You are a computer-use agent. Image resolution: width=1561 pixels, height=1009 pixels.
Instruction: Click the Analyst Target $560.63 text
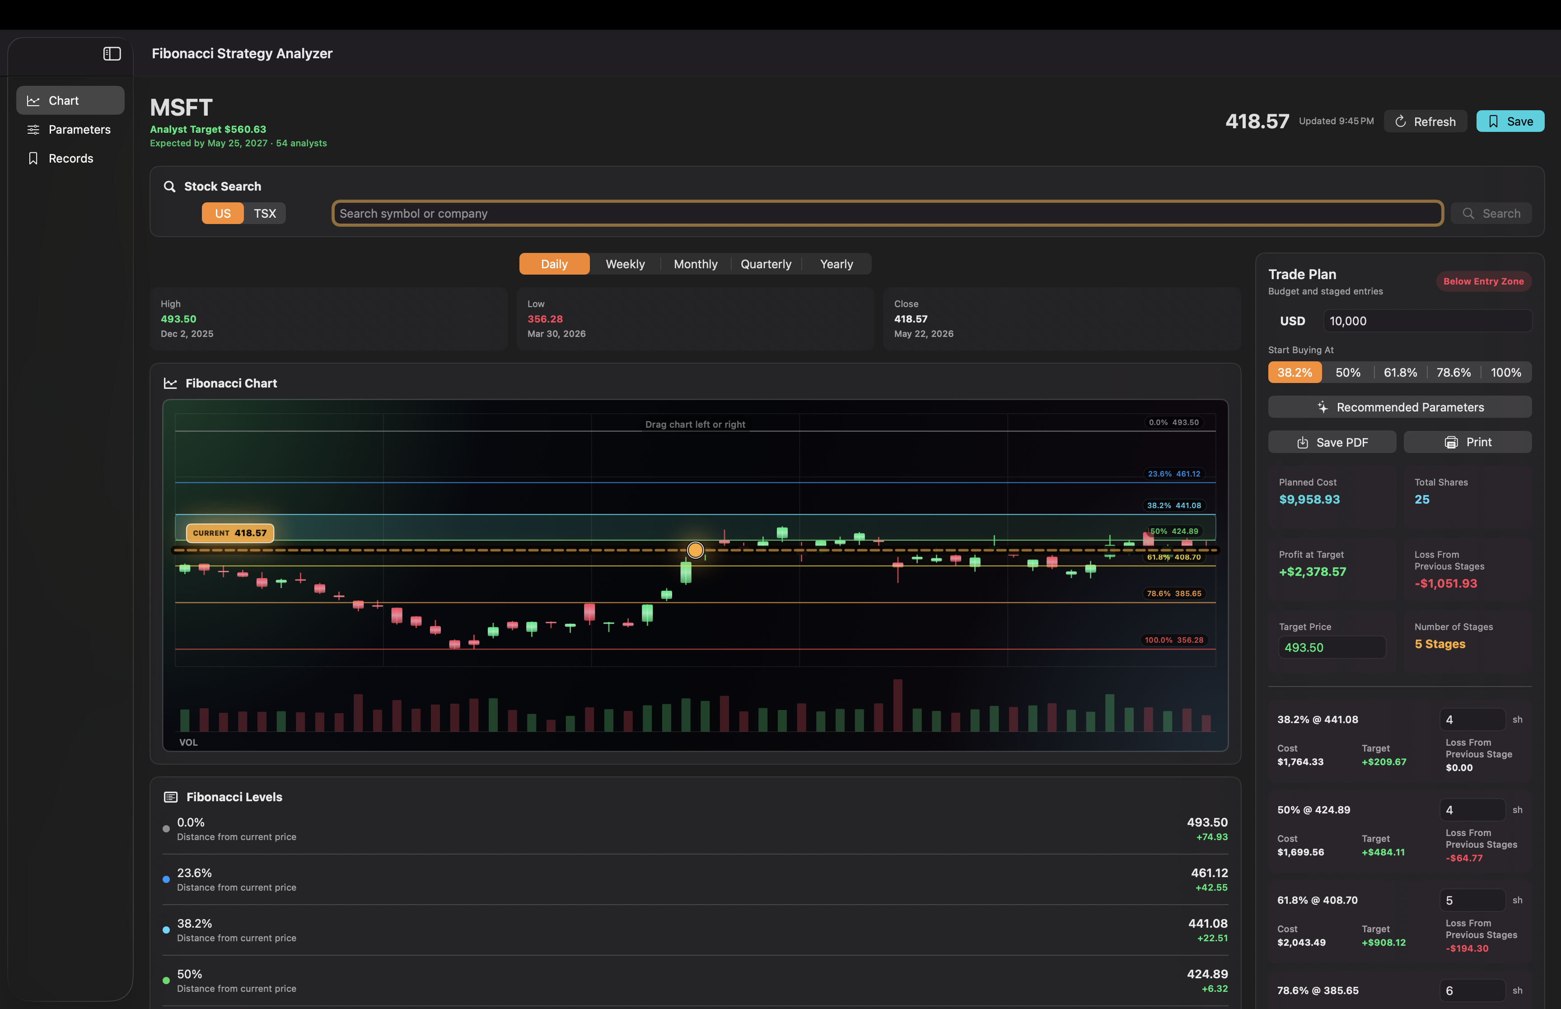pyautogui.click(x=208, y=130)
